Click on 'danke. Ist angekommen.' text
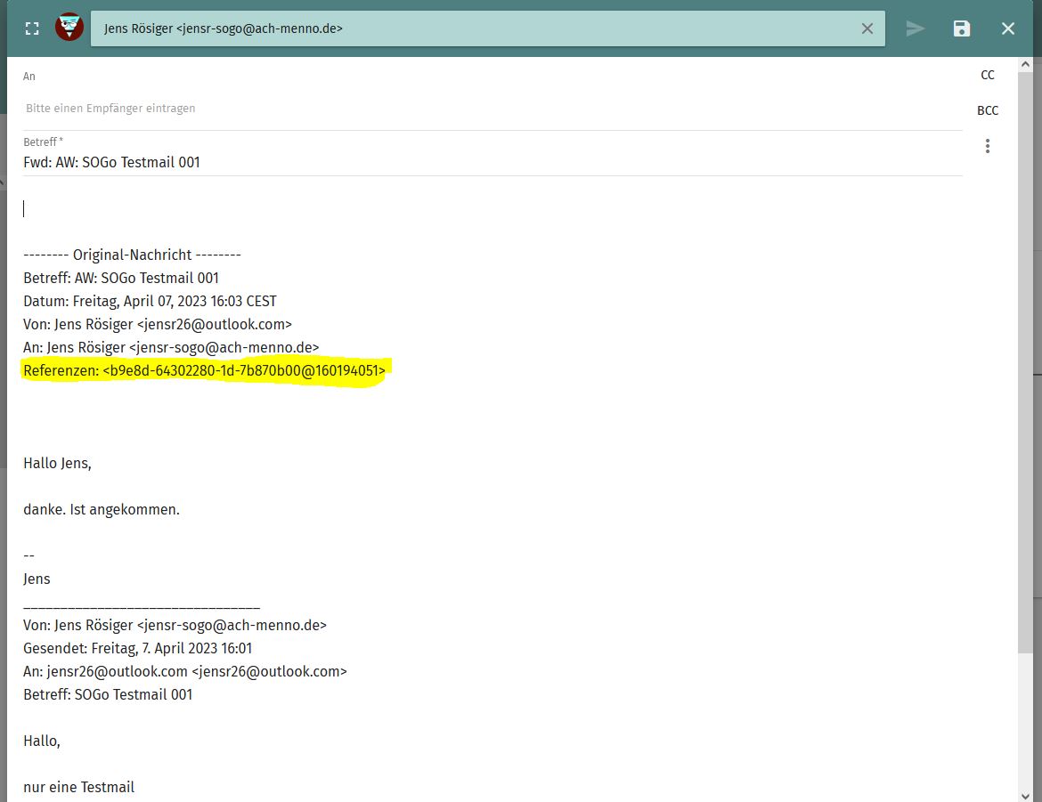Viewport: 1042px width, 802px height. (102, 510)
